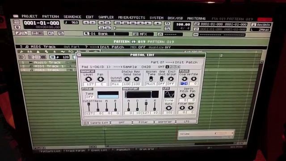Image resolution: width=286 pixels, height=161 pixels.
Task: Click the LFO Rate knob
Action: coord(168,108)
